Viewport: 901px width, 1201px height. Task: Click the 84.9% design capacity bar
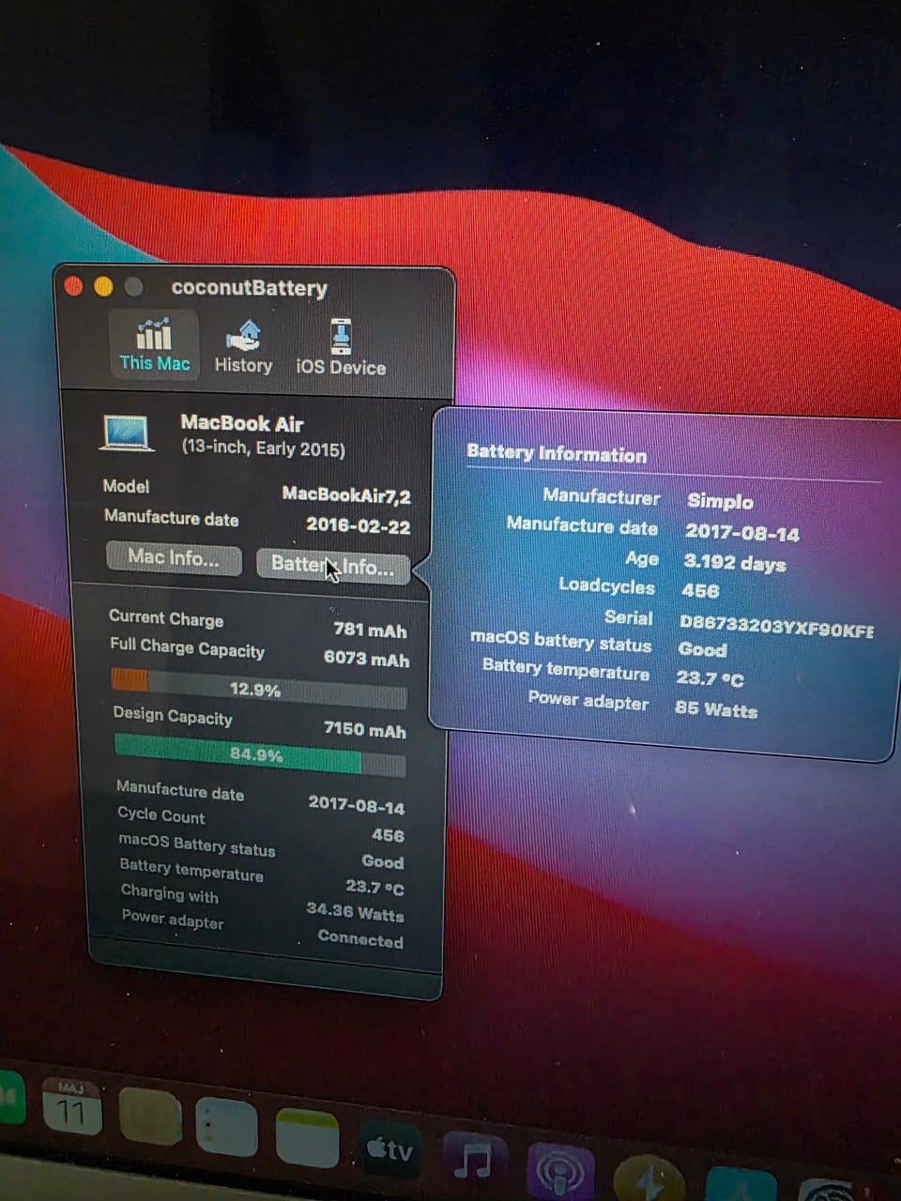click(x=260, y=753)
